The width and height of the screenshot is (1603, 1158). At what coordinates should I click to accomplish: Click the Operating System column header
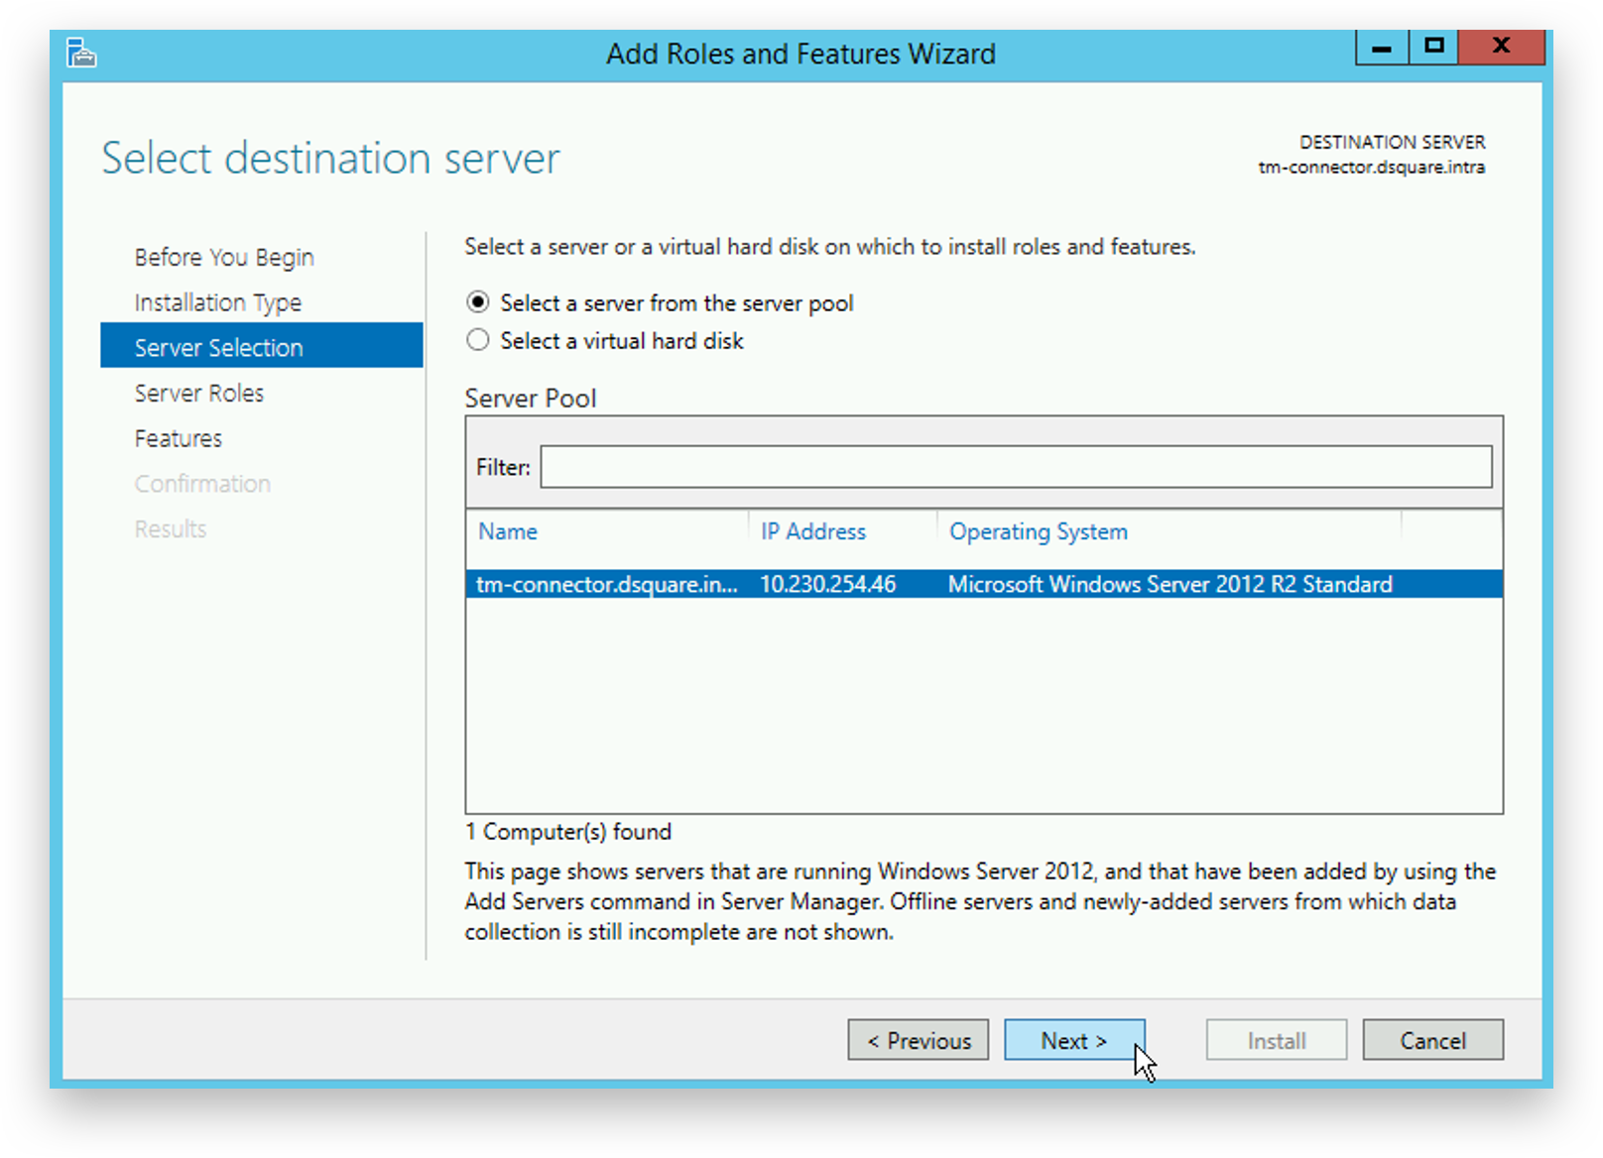pos(1039,531)
